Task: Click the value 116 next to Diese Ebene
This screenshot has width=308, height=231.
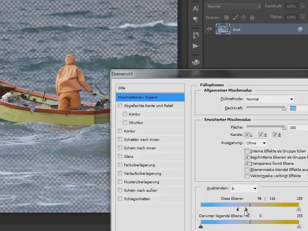Action: pyautogui.click(x=272, y=199)
